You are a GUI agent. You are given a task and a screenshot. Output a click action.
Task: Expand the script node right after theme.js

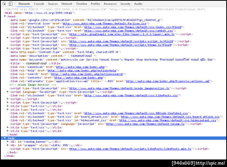point(8,48)
